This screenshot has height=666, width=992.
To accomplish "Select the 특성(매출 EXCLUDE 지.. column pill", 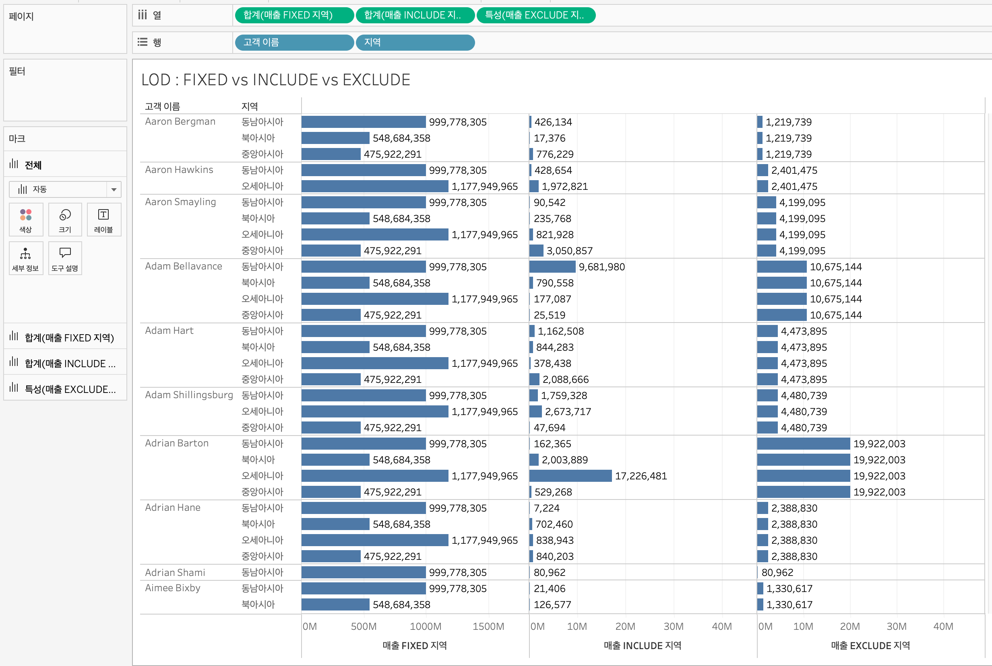I will [x=536, y=15].
